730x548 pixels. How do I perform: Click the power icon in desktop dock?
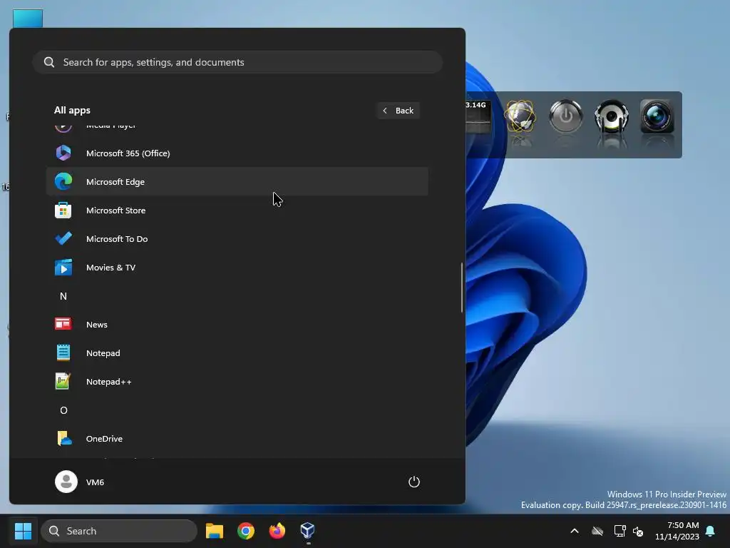point(565,116)
